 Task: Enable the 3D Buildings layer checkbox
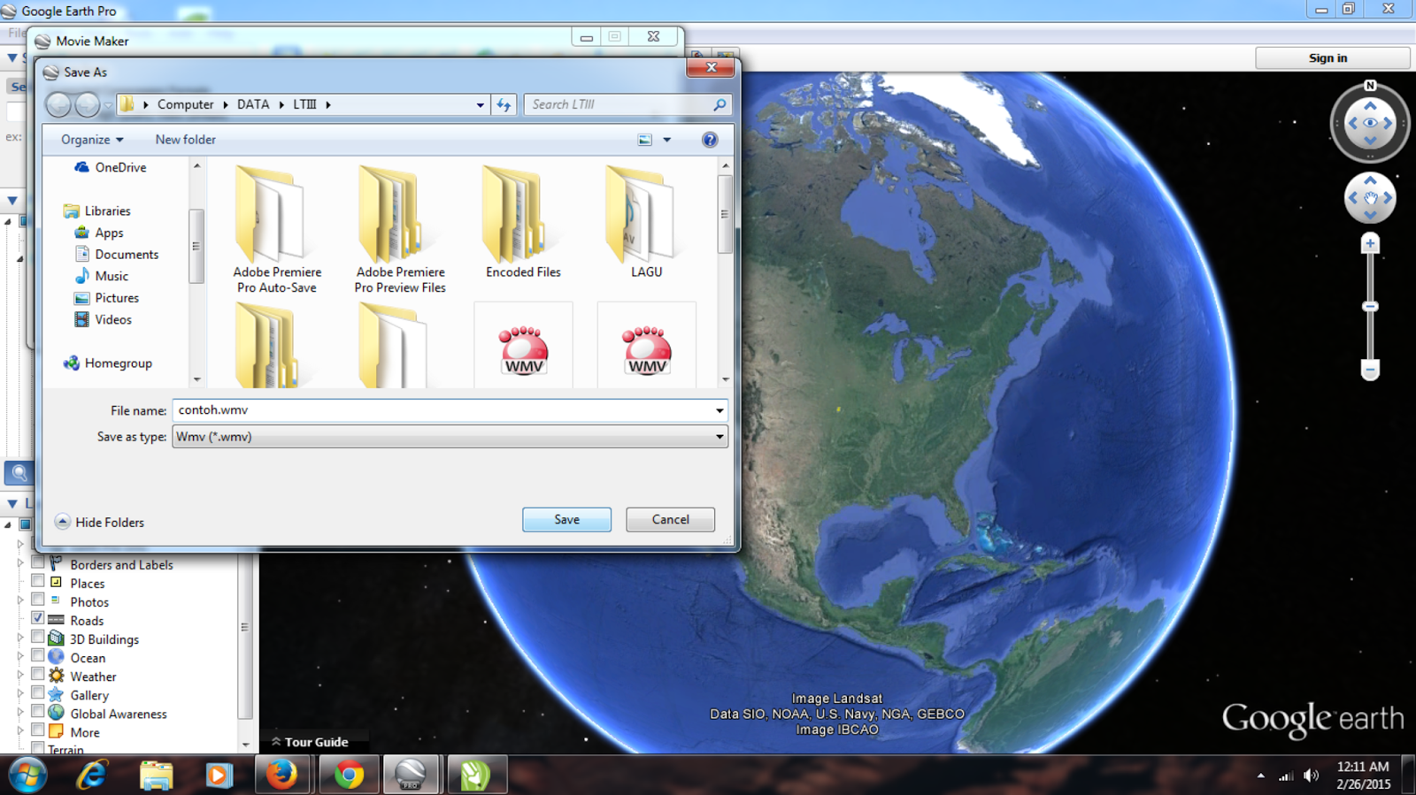point(38,637)
